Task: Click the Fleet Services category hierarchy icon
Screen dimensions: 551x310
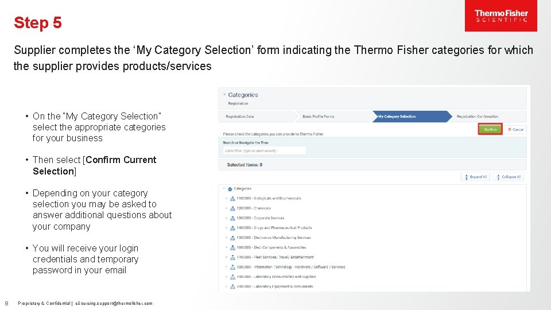Action: tap(232, 257)
